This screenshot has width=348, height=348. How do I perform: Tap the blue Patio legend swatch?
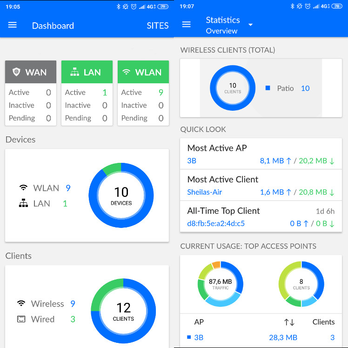tap(268, 88)
